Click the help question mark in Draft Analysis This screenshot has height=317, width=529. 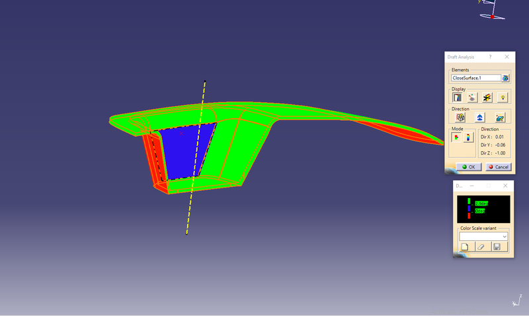(490, 57)
